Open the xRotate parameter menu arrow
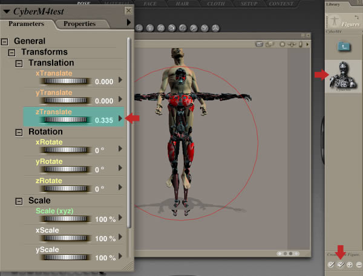Viewport: 363px width, 276px height. tap(120, 149)
